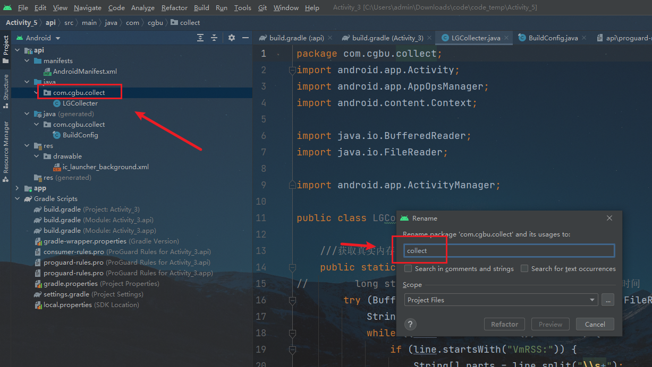Click the Android Studio logo in the menu bar
652x367 pixels.
(7, 7)
